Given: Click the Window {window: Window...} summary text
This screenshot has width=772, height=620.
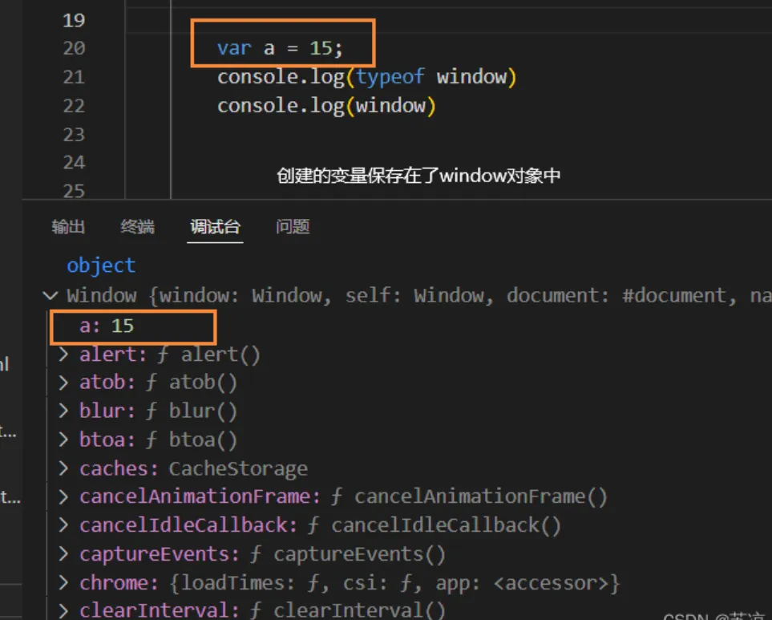Looking at the screenshot, I should (419, 295).
